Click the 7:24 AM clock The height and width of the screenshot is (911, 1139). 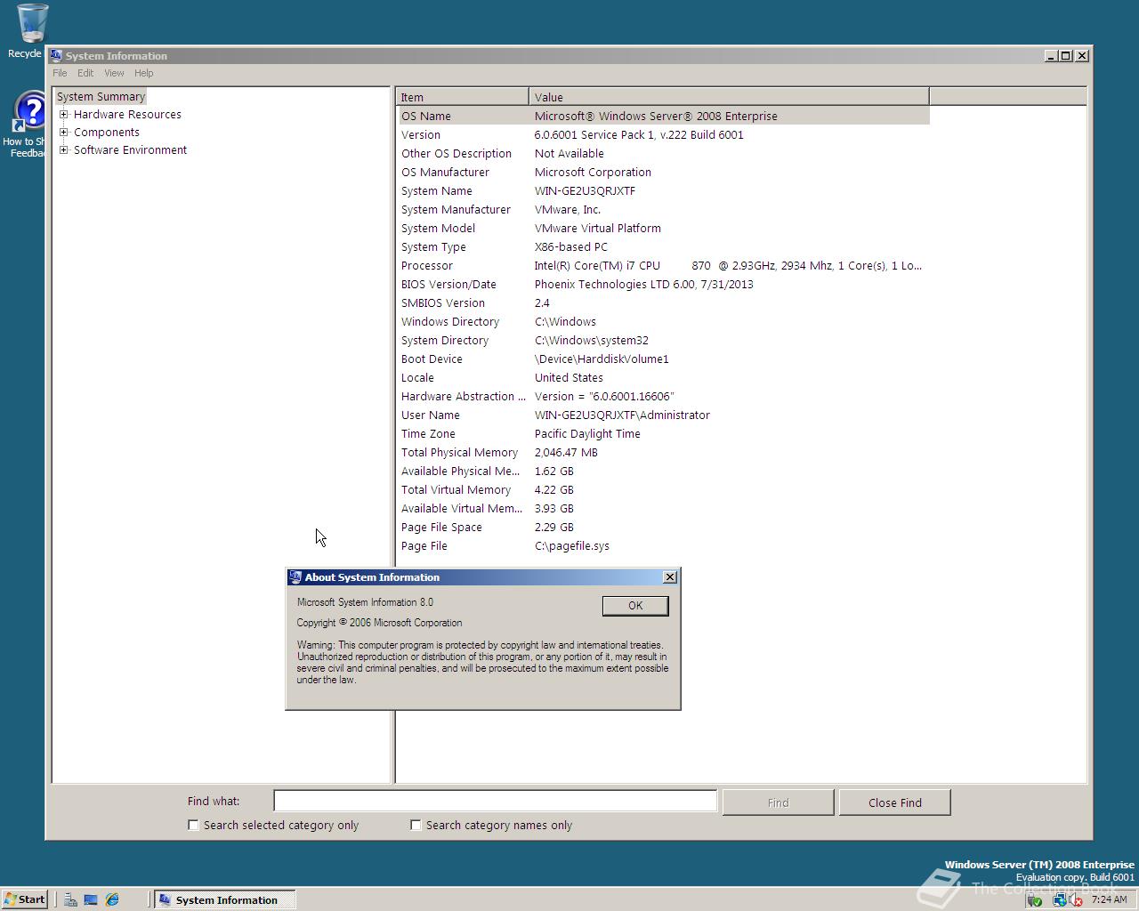click(1109, 899)
